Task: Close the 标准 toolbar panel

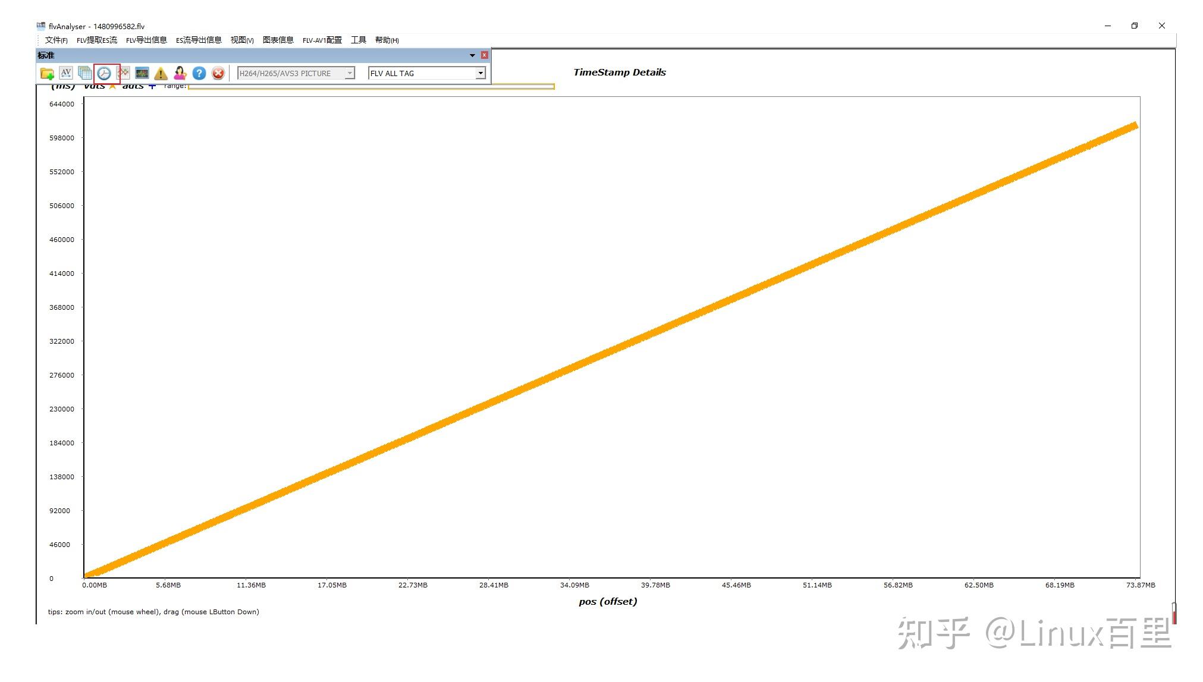Action: [485, 55]
